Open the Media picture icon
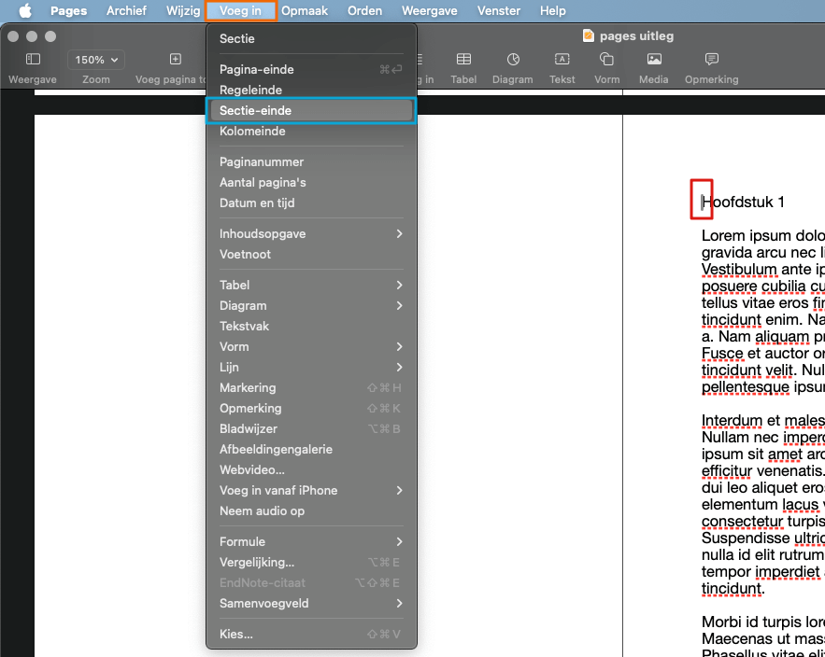The width and height of the screenshot is (825, 657). click(654, 59)
